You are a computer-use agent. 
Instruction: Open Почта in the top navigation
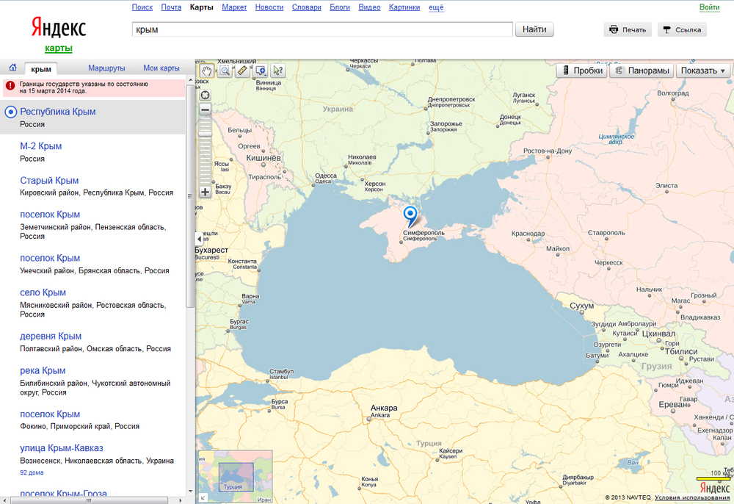pyautogui.click(x=171, y=7)
